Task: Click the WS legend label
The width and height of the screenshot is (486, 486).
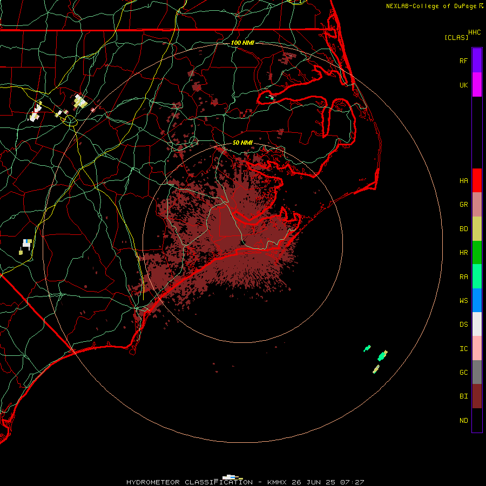Action: pyautogui.click(x=463, y=300)
